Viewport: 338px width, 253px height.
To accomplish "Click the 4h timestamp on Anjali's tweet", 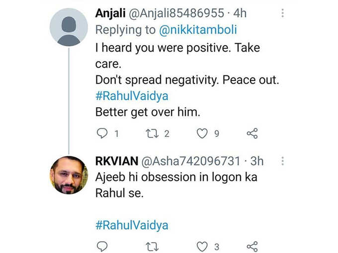I will coord(240,13).
